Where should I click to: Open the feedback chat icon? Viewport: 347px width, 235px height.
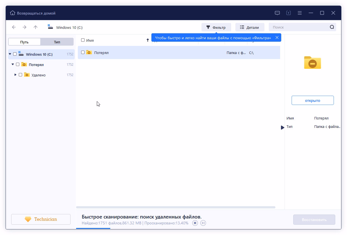click(x=277, y=13)
